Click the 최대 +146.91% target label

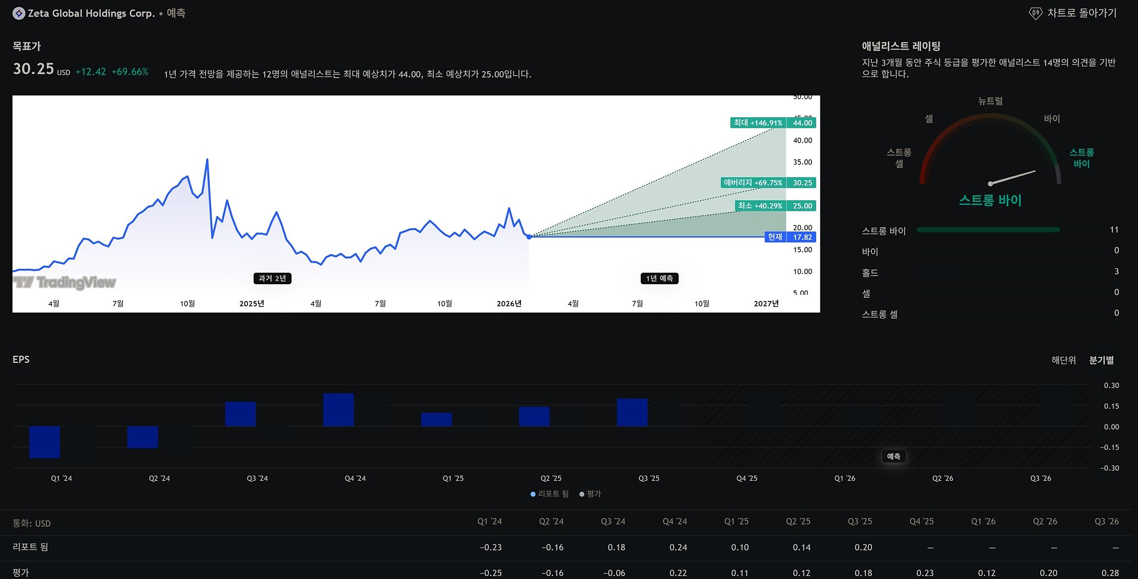click(757, 123)
